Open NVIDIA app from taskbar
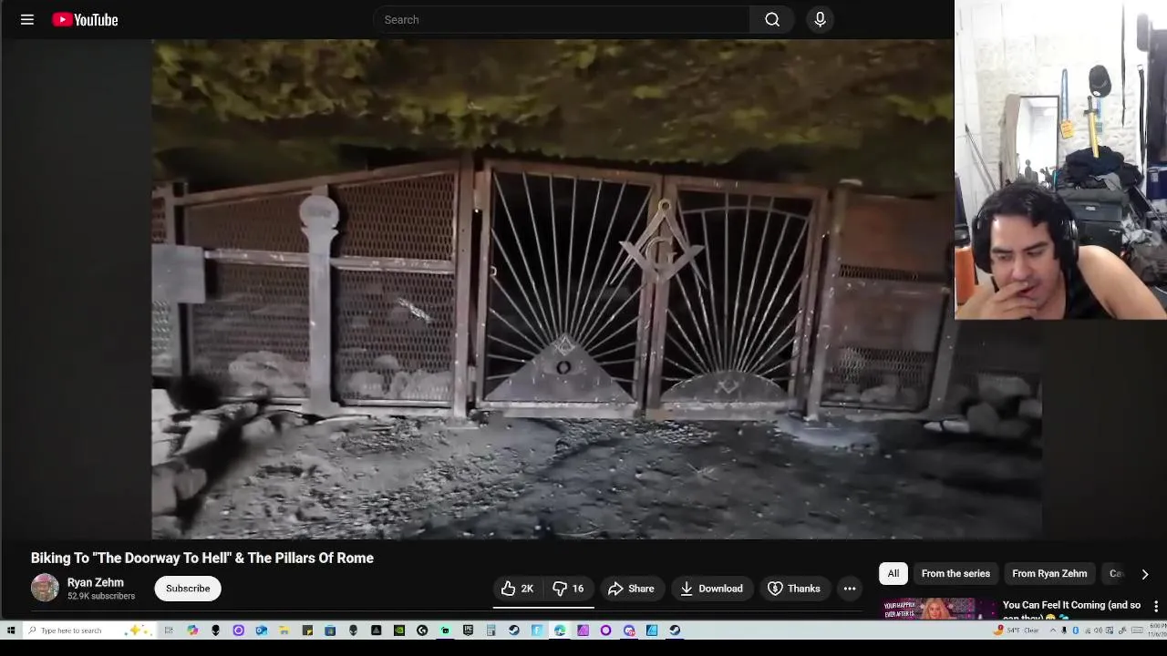The width and height of the screenshot is (1167, 656). tap(398, 630)
